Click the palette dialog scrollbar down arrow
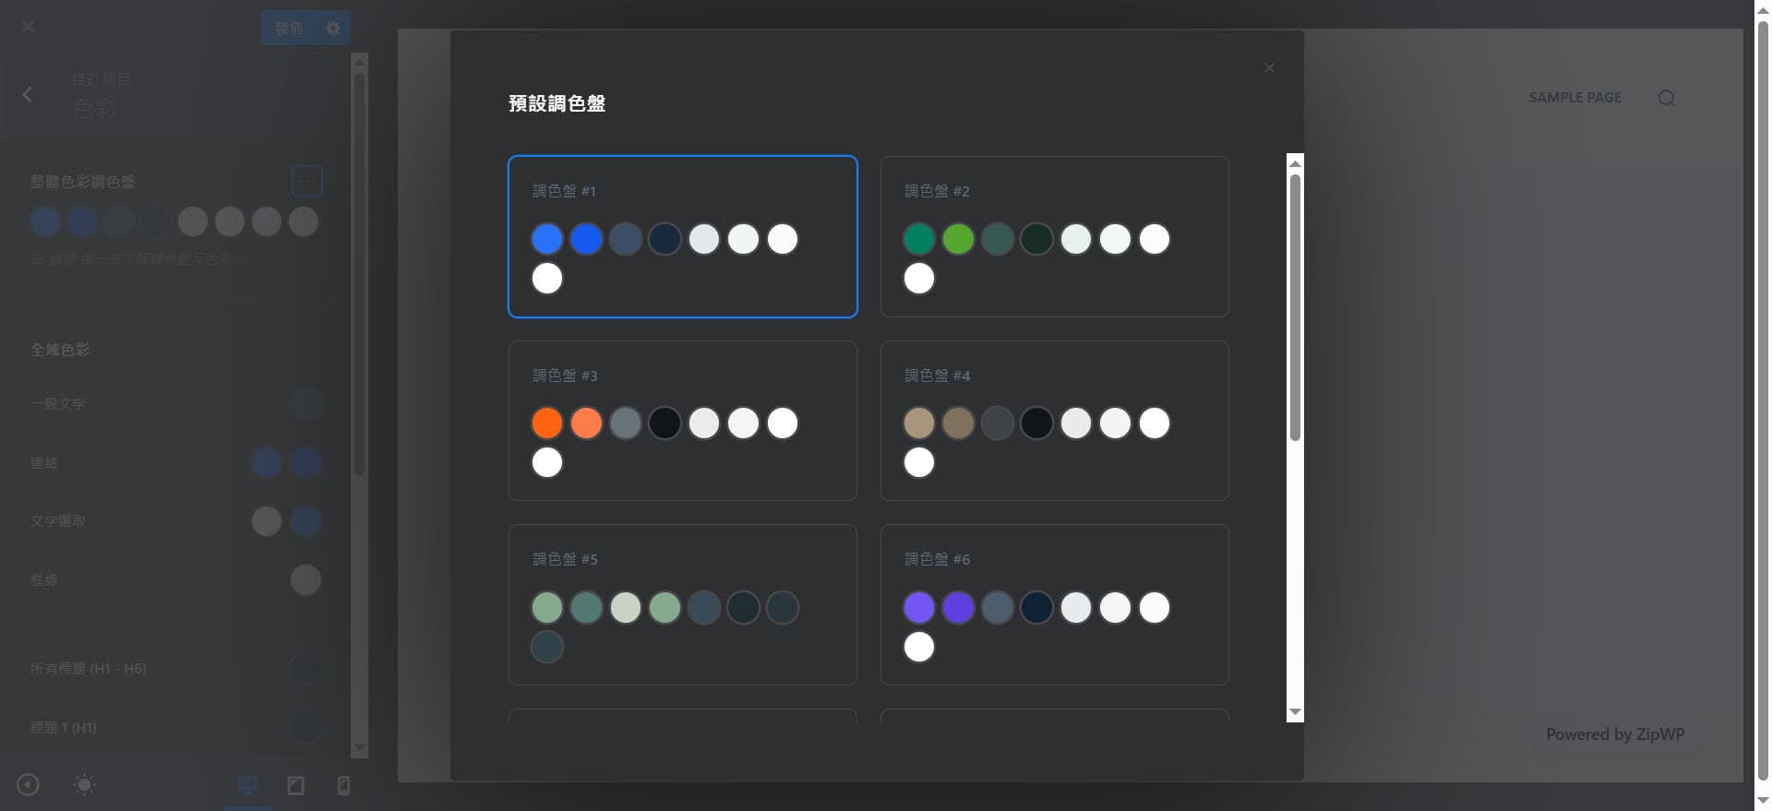The image size is (1772, 811). [x=1295, y=711]
